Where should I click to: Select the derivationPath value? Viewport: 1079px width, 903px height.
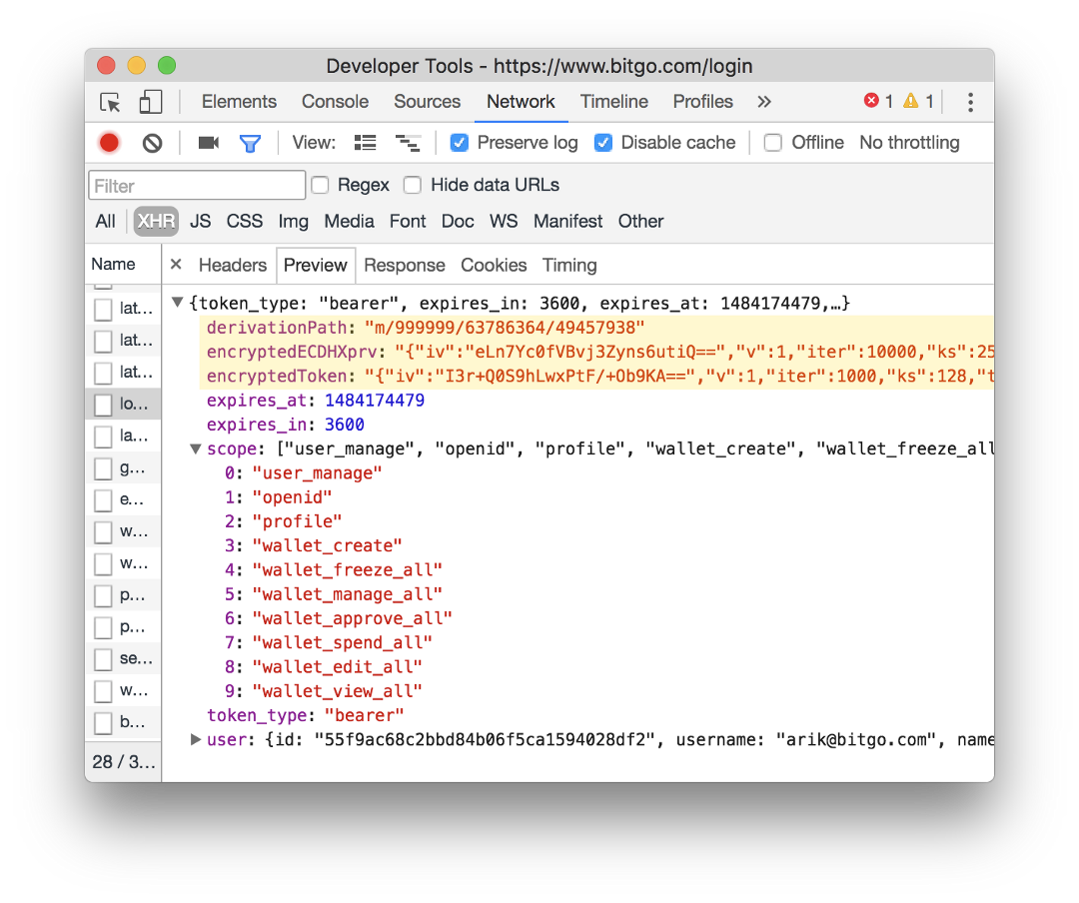[505, 328]
